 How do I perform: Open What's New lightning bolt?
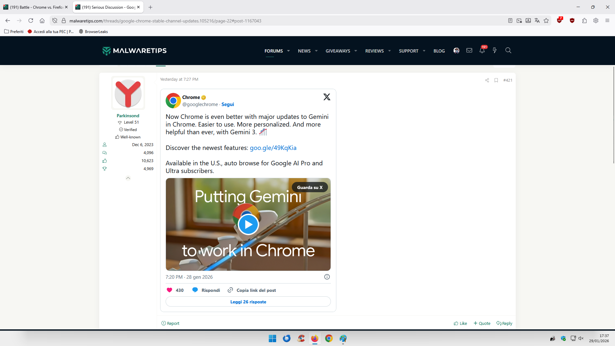coord(495,50)
